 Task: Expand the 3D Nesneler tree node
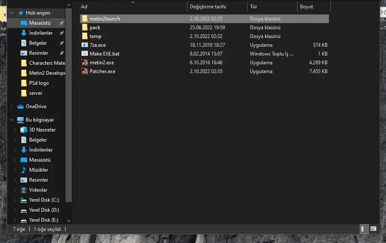(15, 130)
